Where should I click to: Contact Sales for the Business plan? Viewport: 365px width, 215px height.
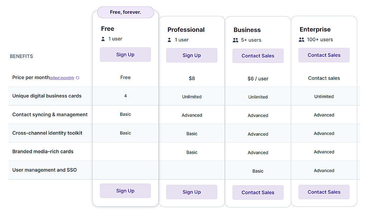(x=258, y=56)
